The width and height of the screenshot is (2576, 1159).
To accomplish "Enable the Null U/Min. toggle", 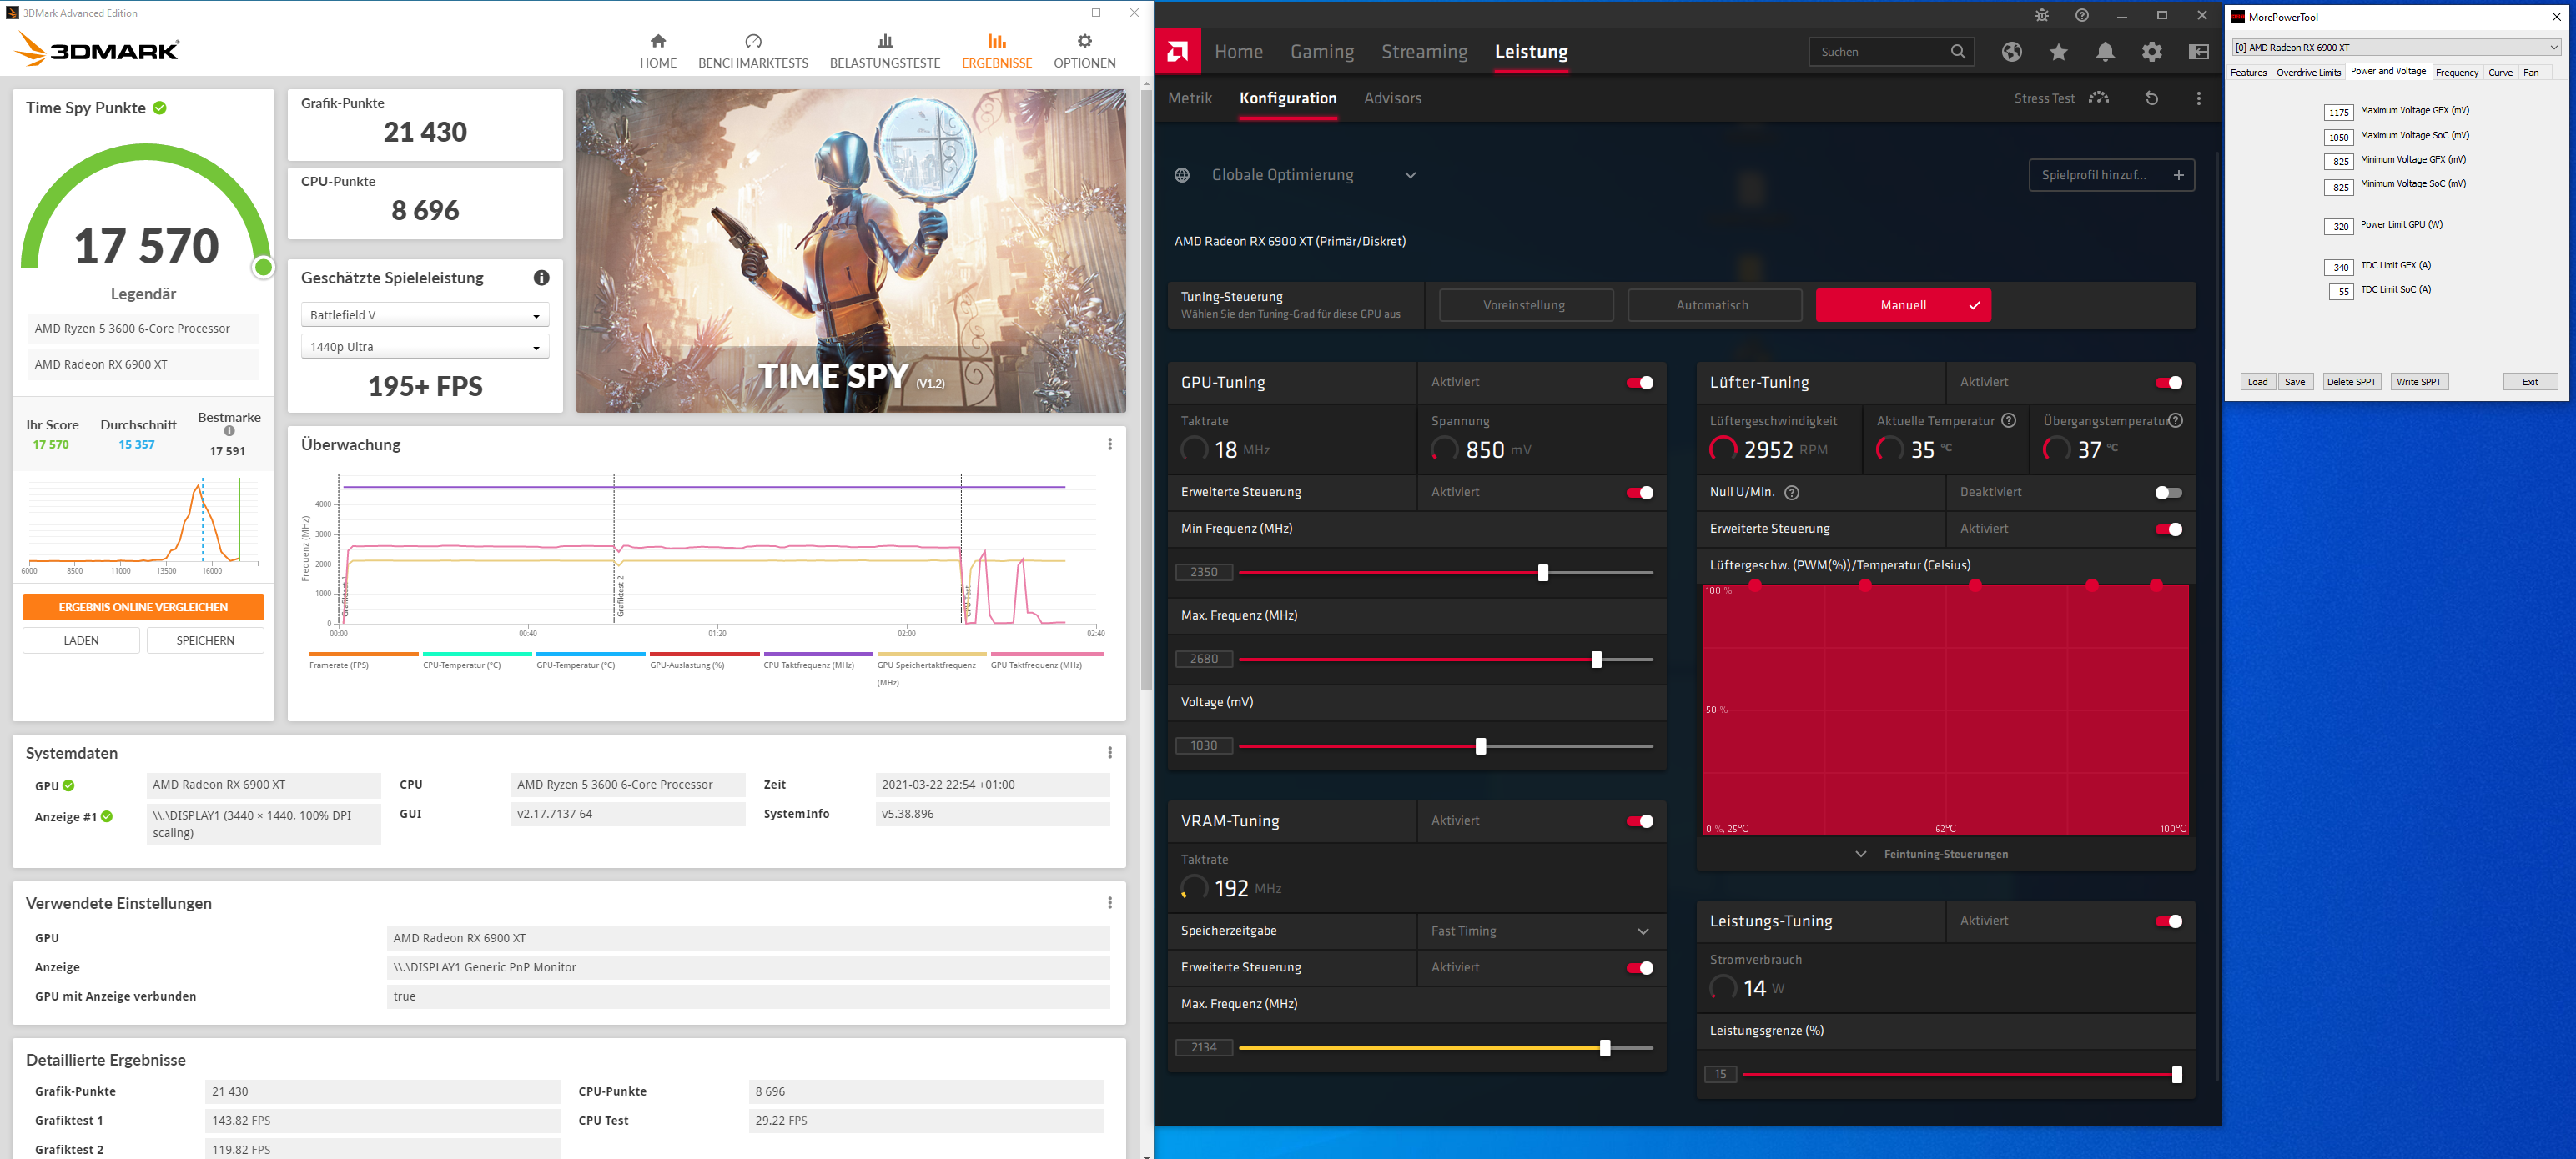I will pos(2167,493).
